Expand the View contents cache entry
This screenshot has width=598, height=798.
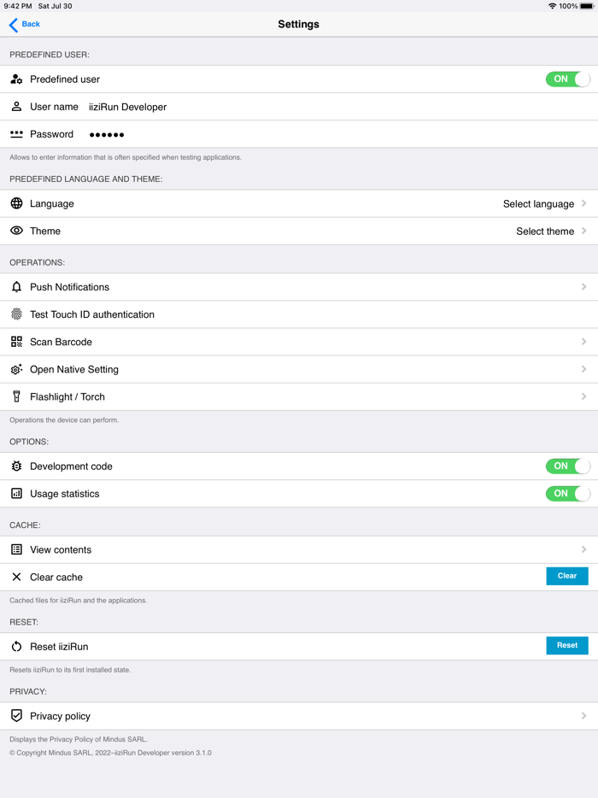(x=299, y=549)
